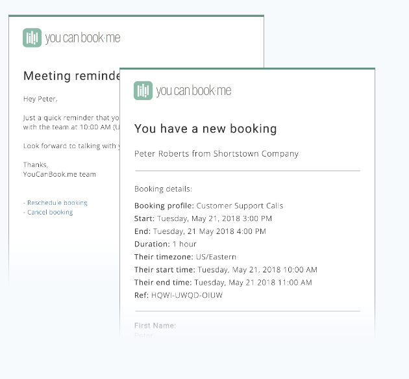Image resolution: width=409 pixels, height=379 pixels.
Task: Click "Peter Roberts from Shortstown Company" text
Action: click(x=216, y=154)
